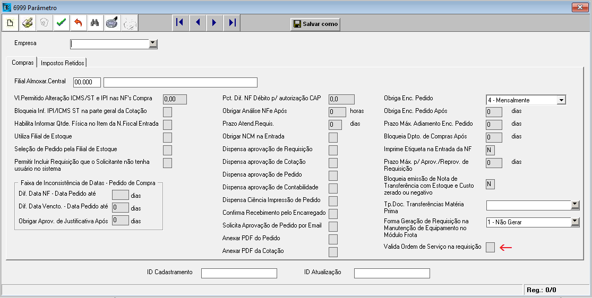Screen dimensions: 592x298
Task: Click Prazo Máx. Adiamento Enc. Pedido field
Action: click(494, 125)
